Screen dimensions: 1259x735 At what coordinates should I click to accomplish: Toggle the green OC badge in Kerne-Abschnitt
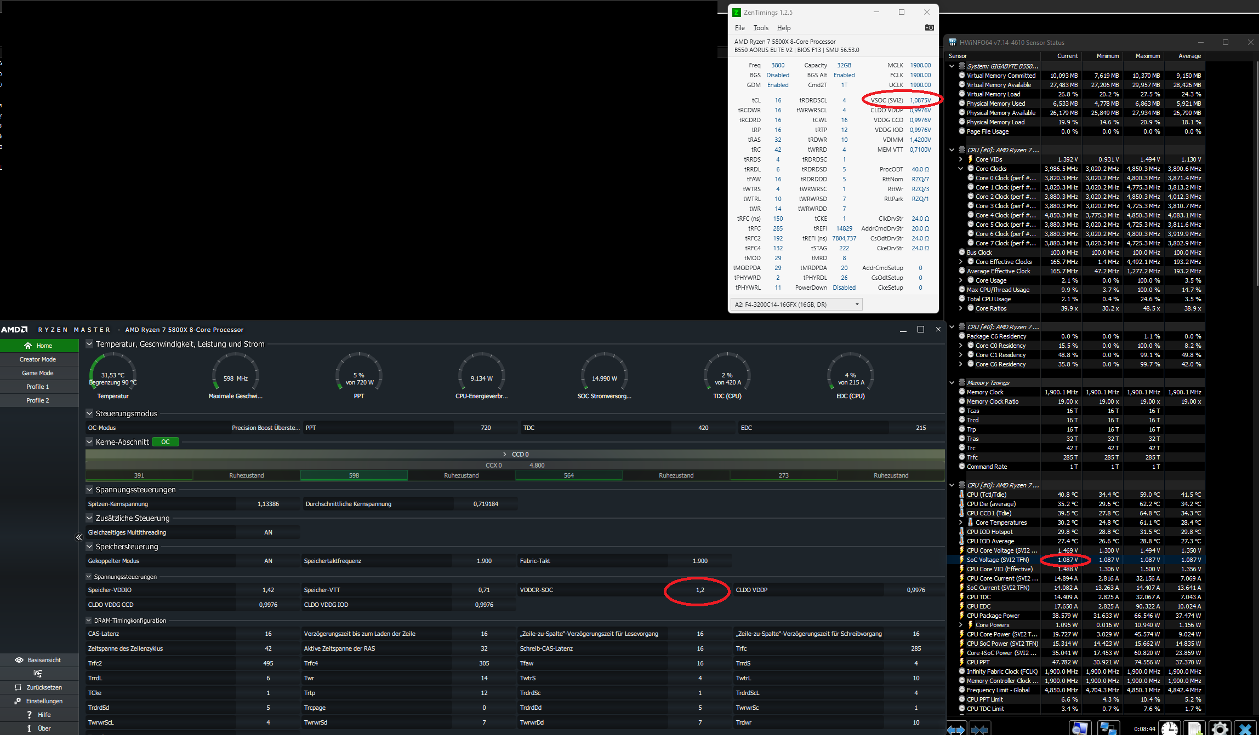[x=166, y=442]
